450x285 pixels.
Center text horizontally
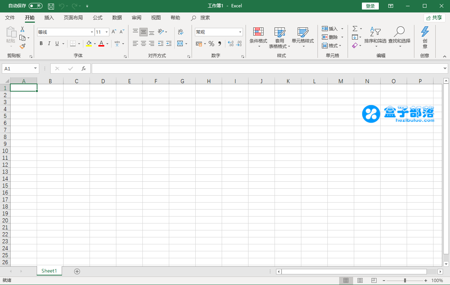point(144,44)
